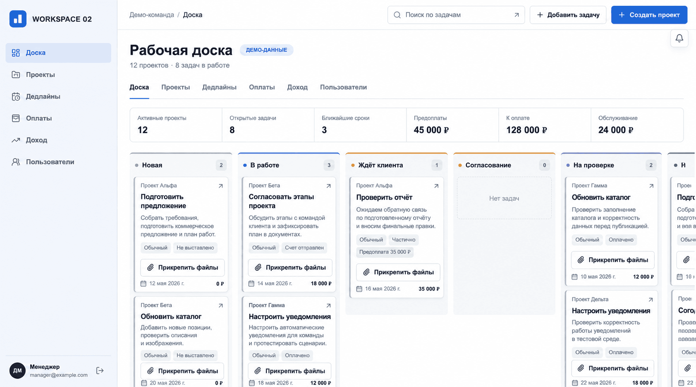Switch to the Доход tab
The image size is (696, 387).
[x=297, y=87]
